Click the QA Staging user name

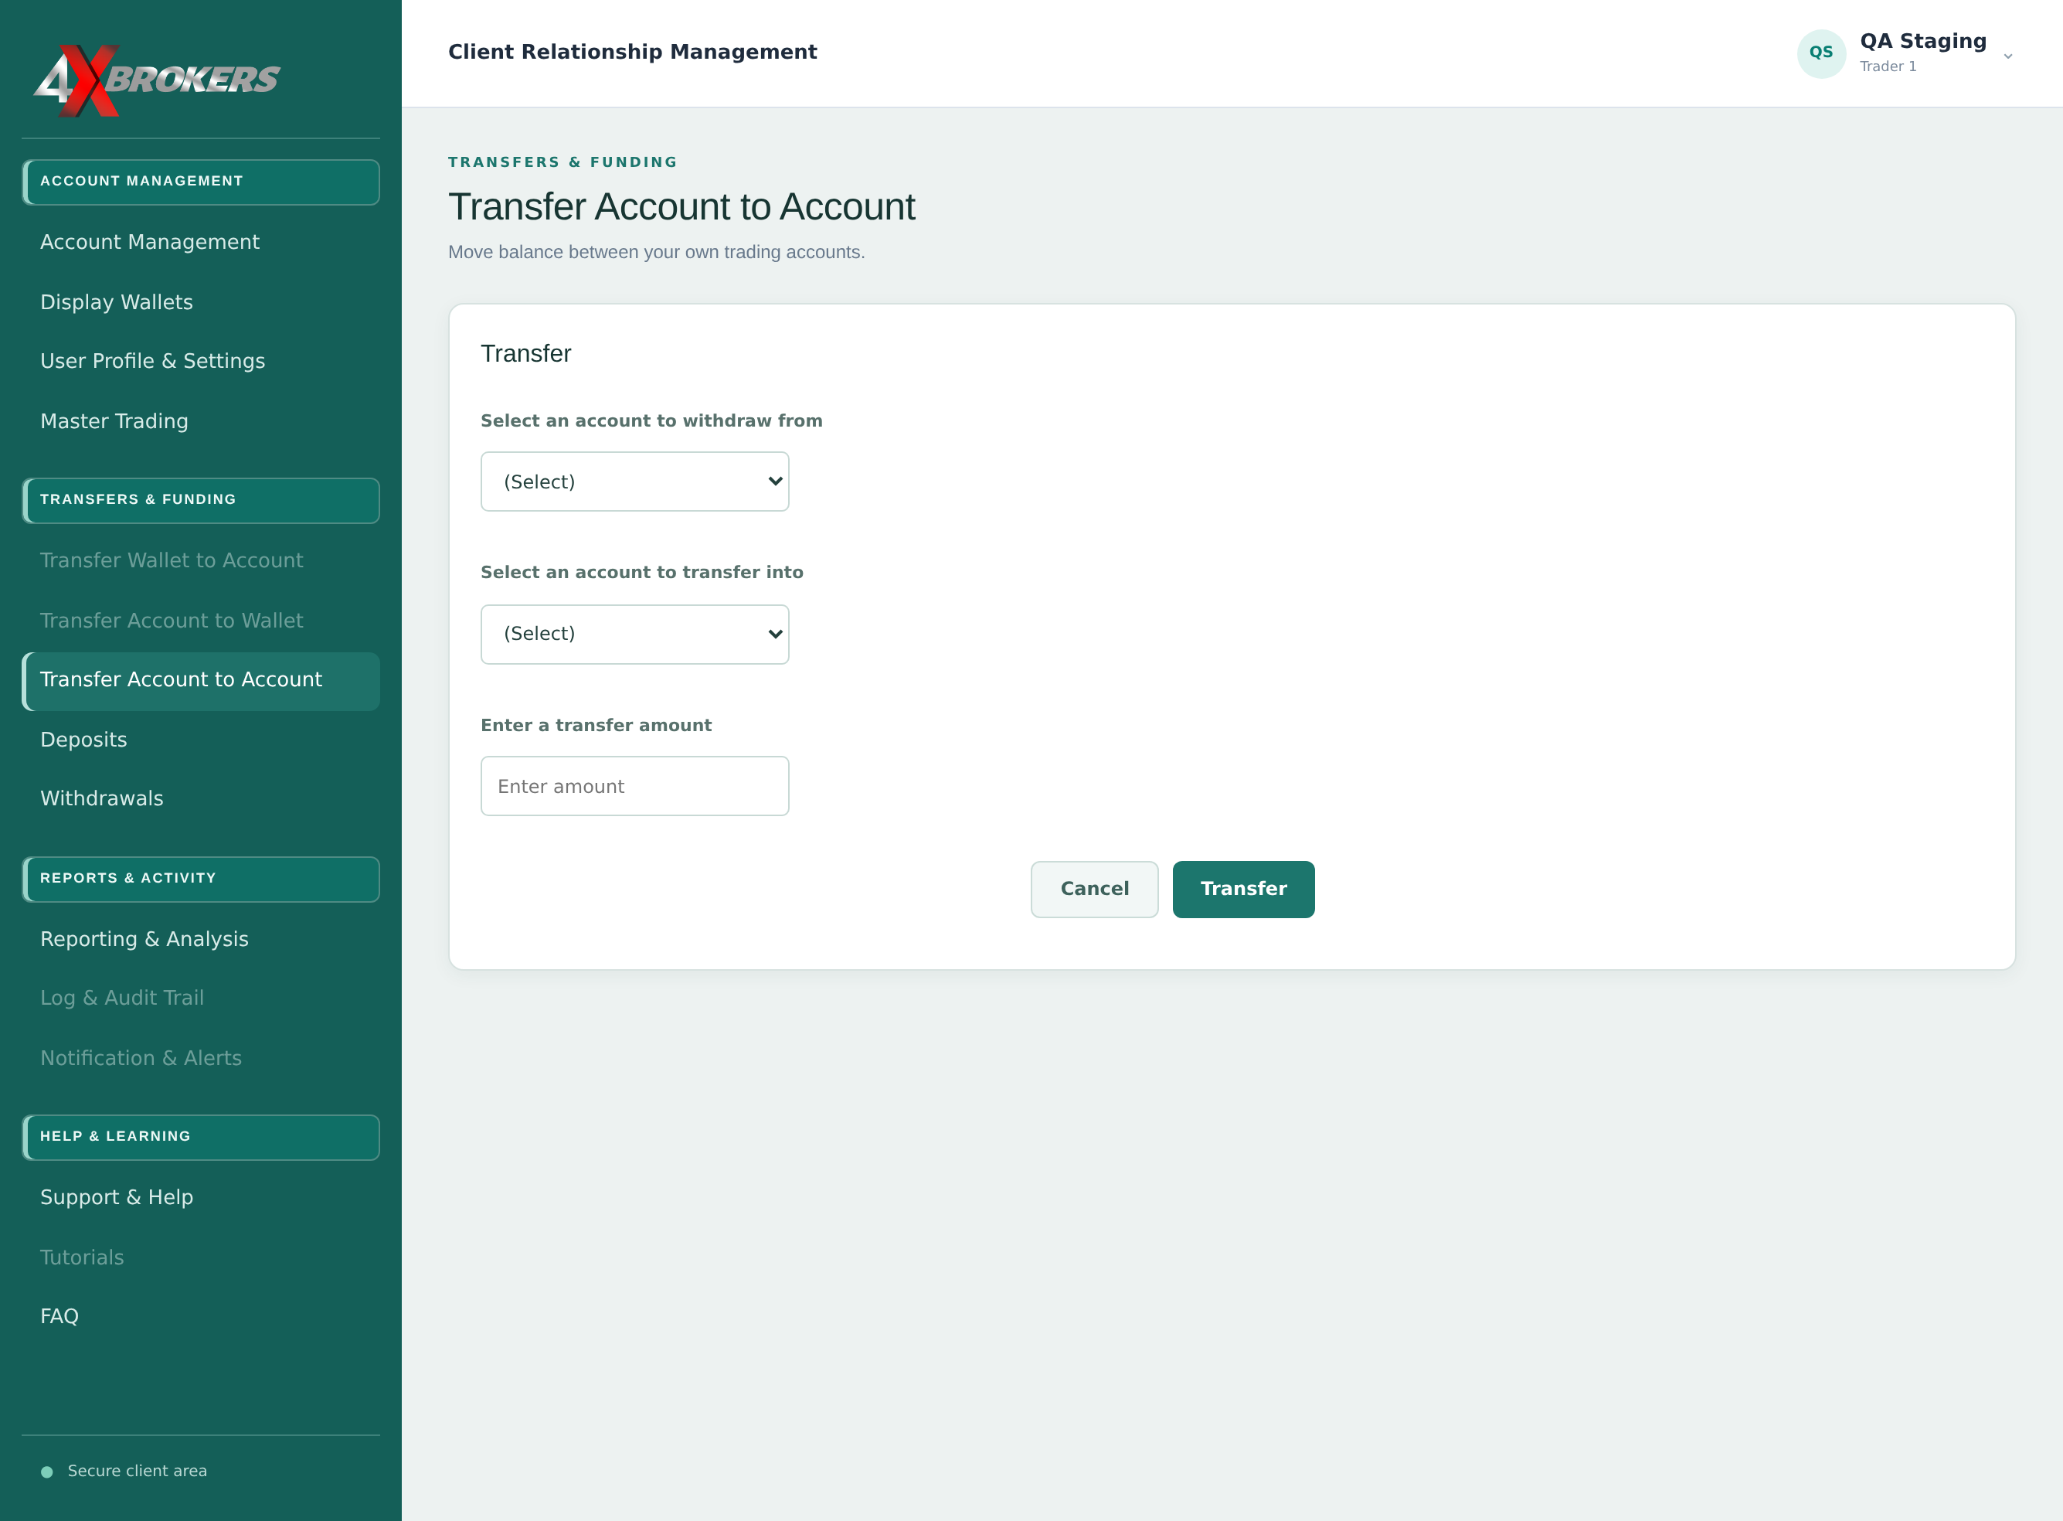1923,42
